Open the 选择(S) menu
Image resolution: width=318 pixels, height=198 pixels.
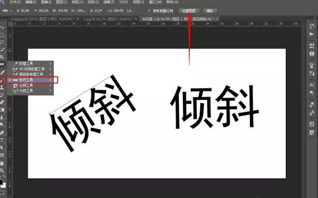93,2
